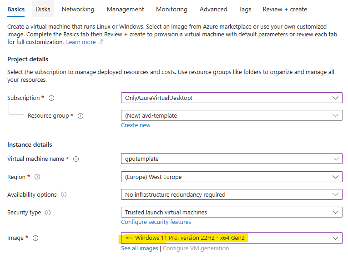Switch to the Management tab
Image resolution: width=348 pixels, height=258 pixels.
(x=125, y=9)
